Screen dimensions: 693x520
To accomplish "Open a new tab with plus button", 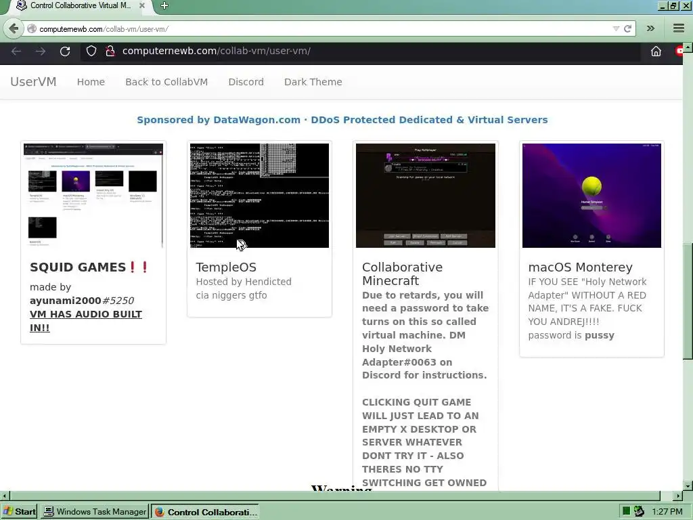I will pyautogui.click(x=164, y=5).
